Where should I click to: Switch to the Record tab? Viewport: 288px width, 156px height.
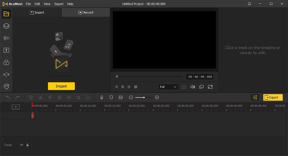tap(86, 12)
